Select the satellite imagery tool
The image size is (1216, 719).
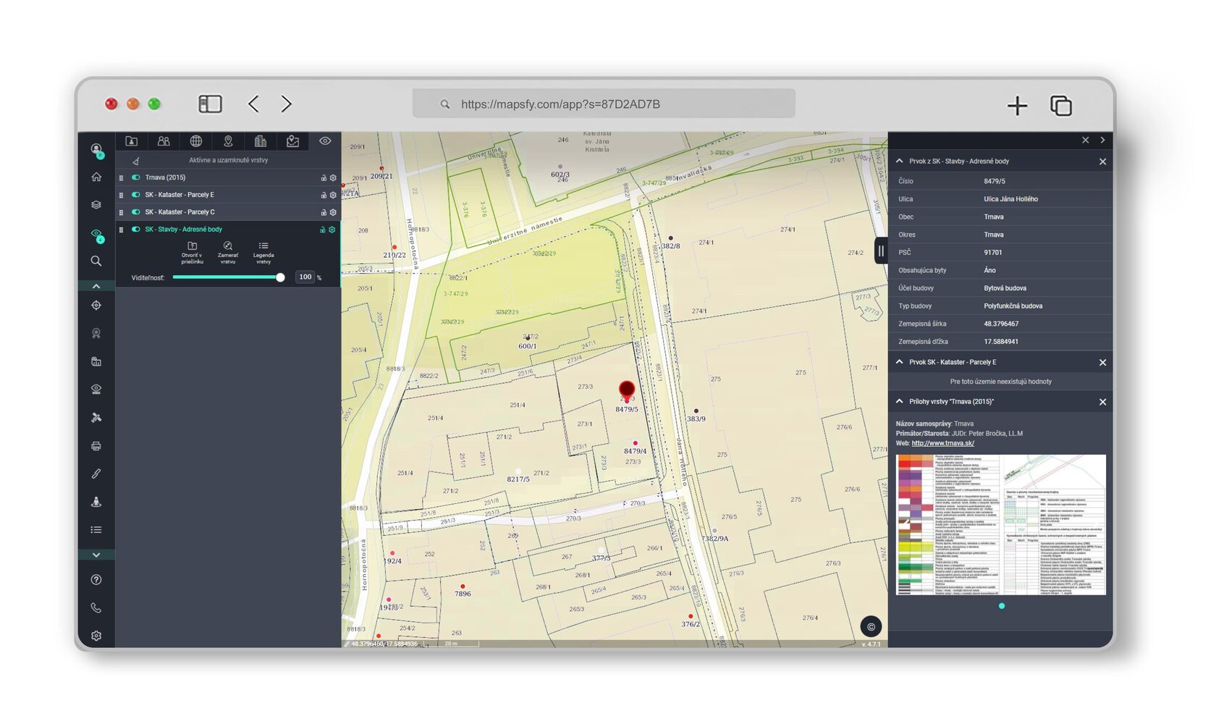[96, 418]
